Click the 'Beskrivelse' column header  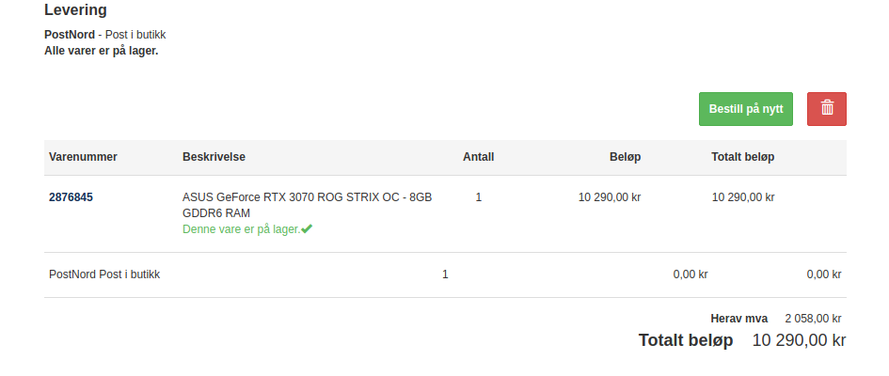tap(214, 157)
